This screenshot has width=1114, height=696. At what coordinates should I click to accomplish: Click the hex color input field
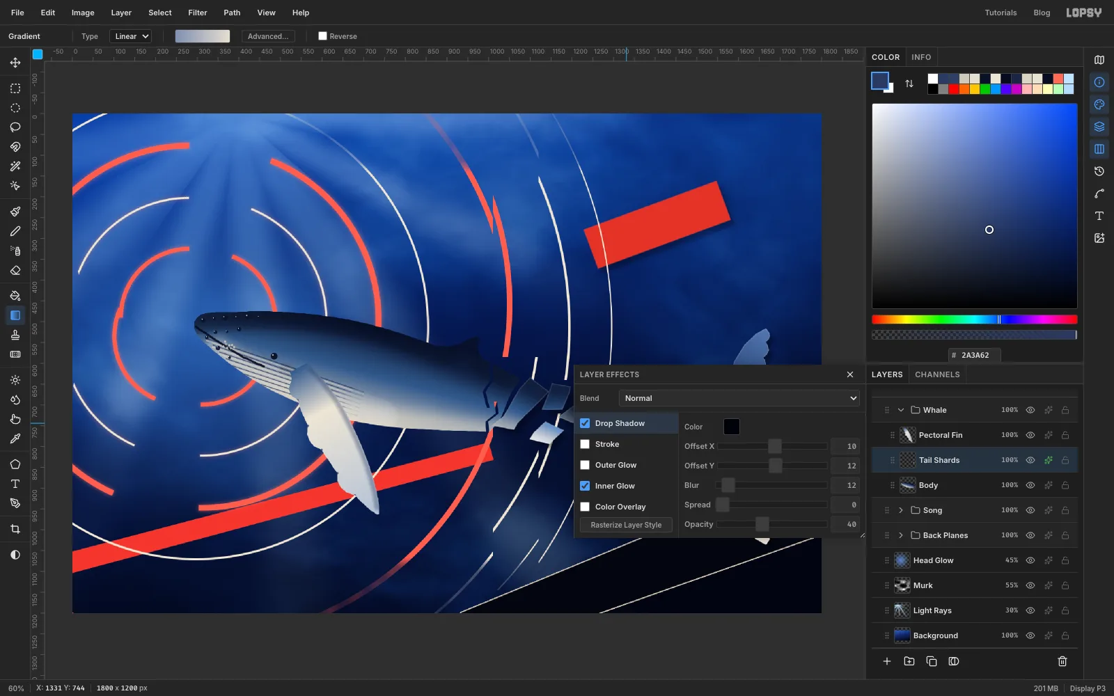[x=975, y=355]
